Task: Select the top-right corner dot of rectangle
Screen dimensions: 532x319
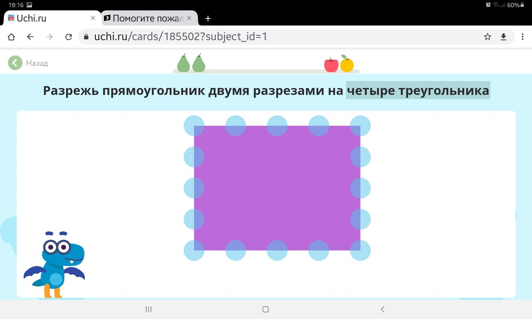Action: [360, 126]
